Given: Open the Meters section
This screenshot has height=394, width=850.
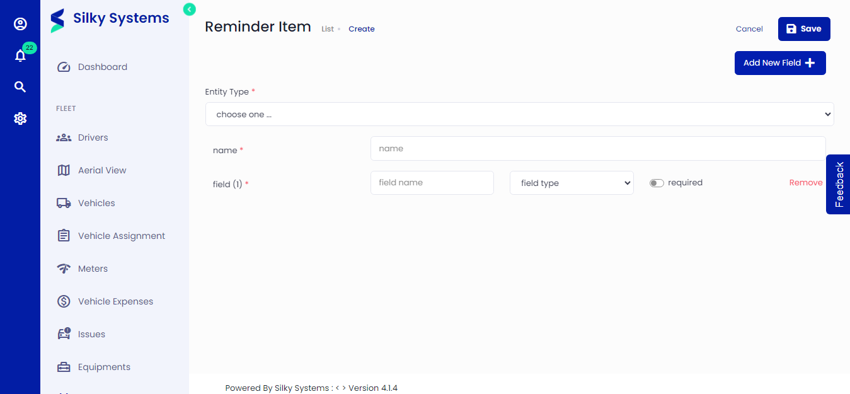Looking at the screenshot, I should (93, 268).
